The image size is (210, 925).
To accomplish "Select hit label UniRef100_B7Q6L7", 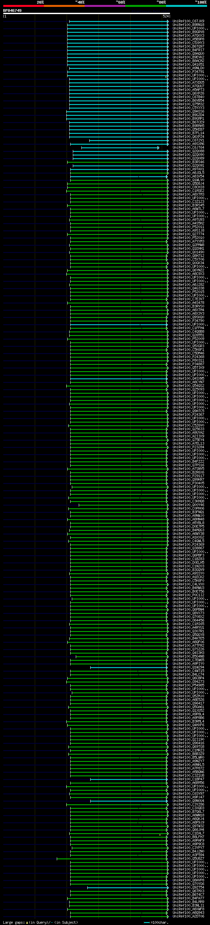I will (188, 811).
